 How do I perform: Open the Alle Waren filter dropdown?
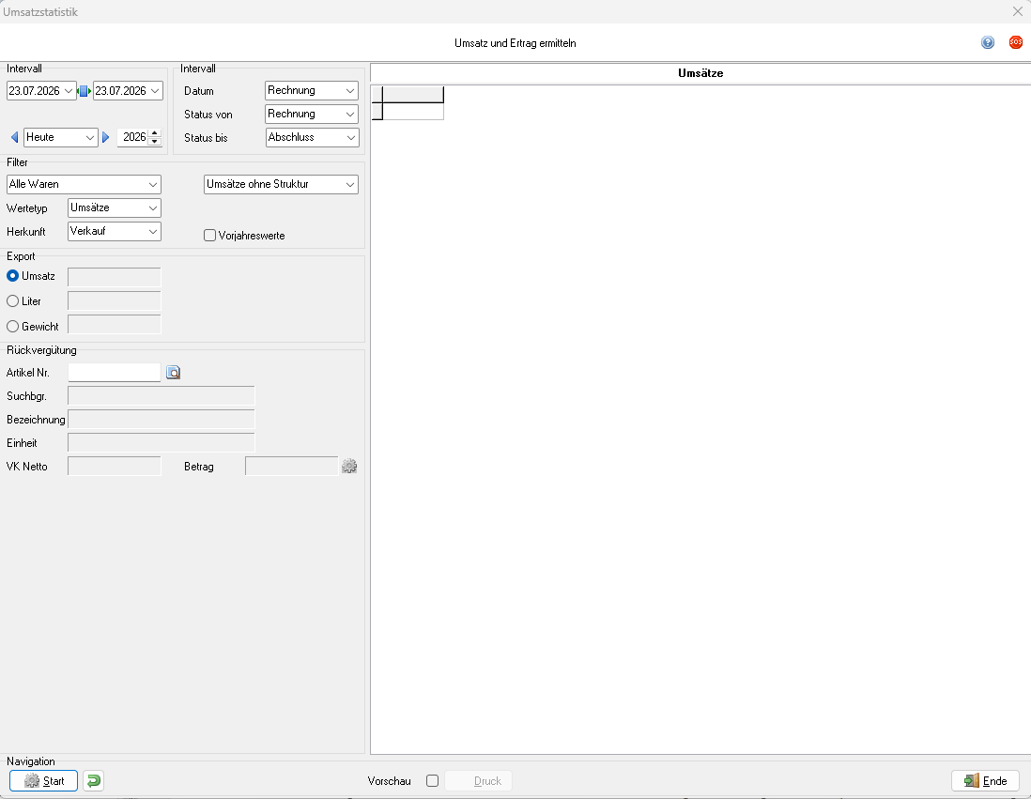pos(84,184)
